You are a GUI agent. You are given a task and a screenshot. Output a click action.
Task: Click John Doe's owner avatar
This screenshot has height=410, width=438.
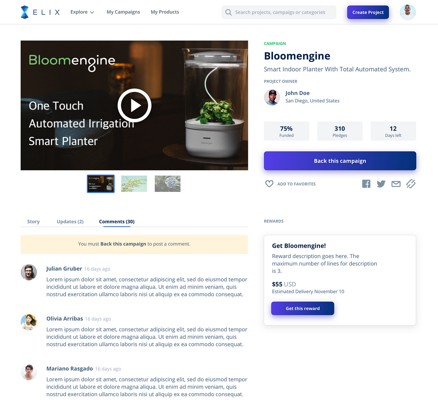point(272,97)
